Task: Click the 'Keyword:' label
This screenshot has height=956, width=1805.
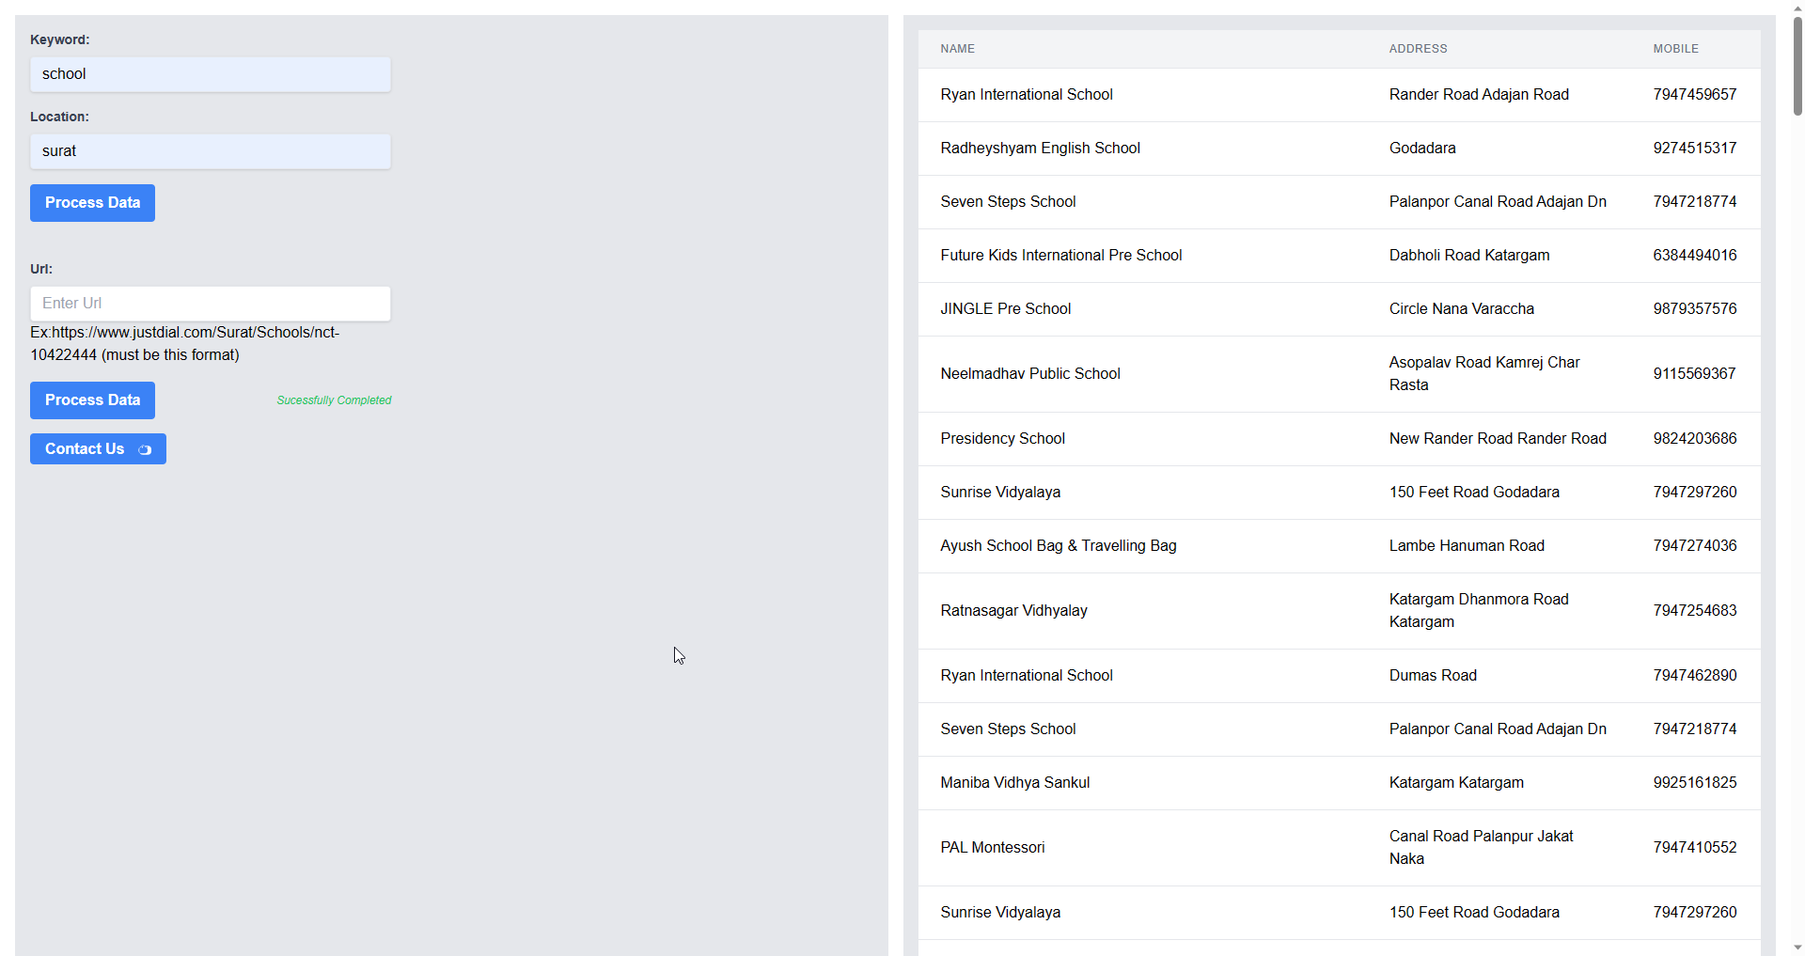Action: [x=59, y=40]
